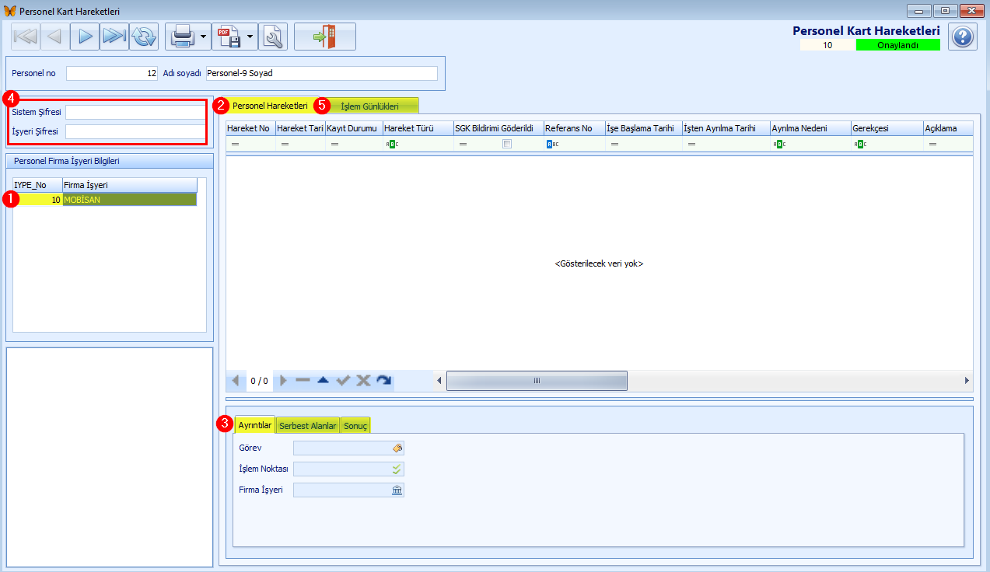Open the Serbest Alanlar tab

307,426
